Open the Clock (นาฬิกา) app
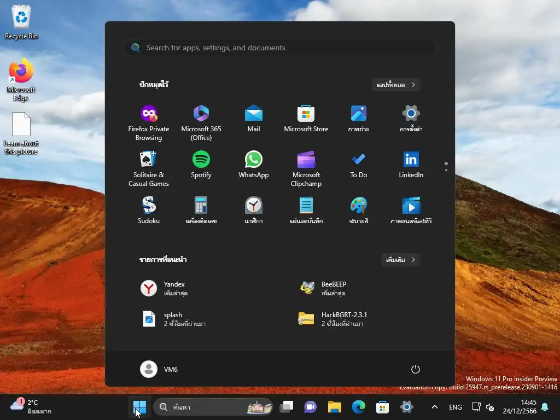This screenshot has width=560, height=420. pos(254,211)
